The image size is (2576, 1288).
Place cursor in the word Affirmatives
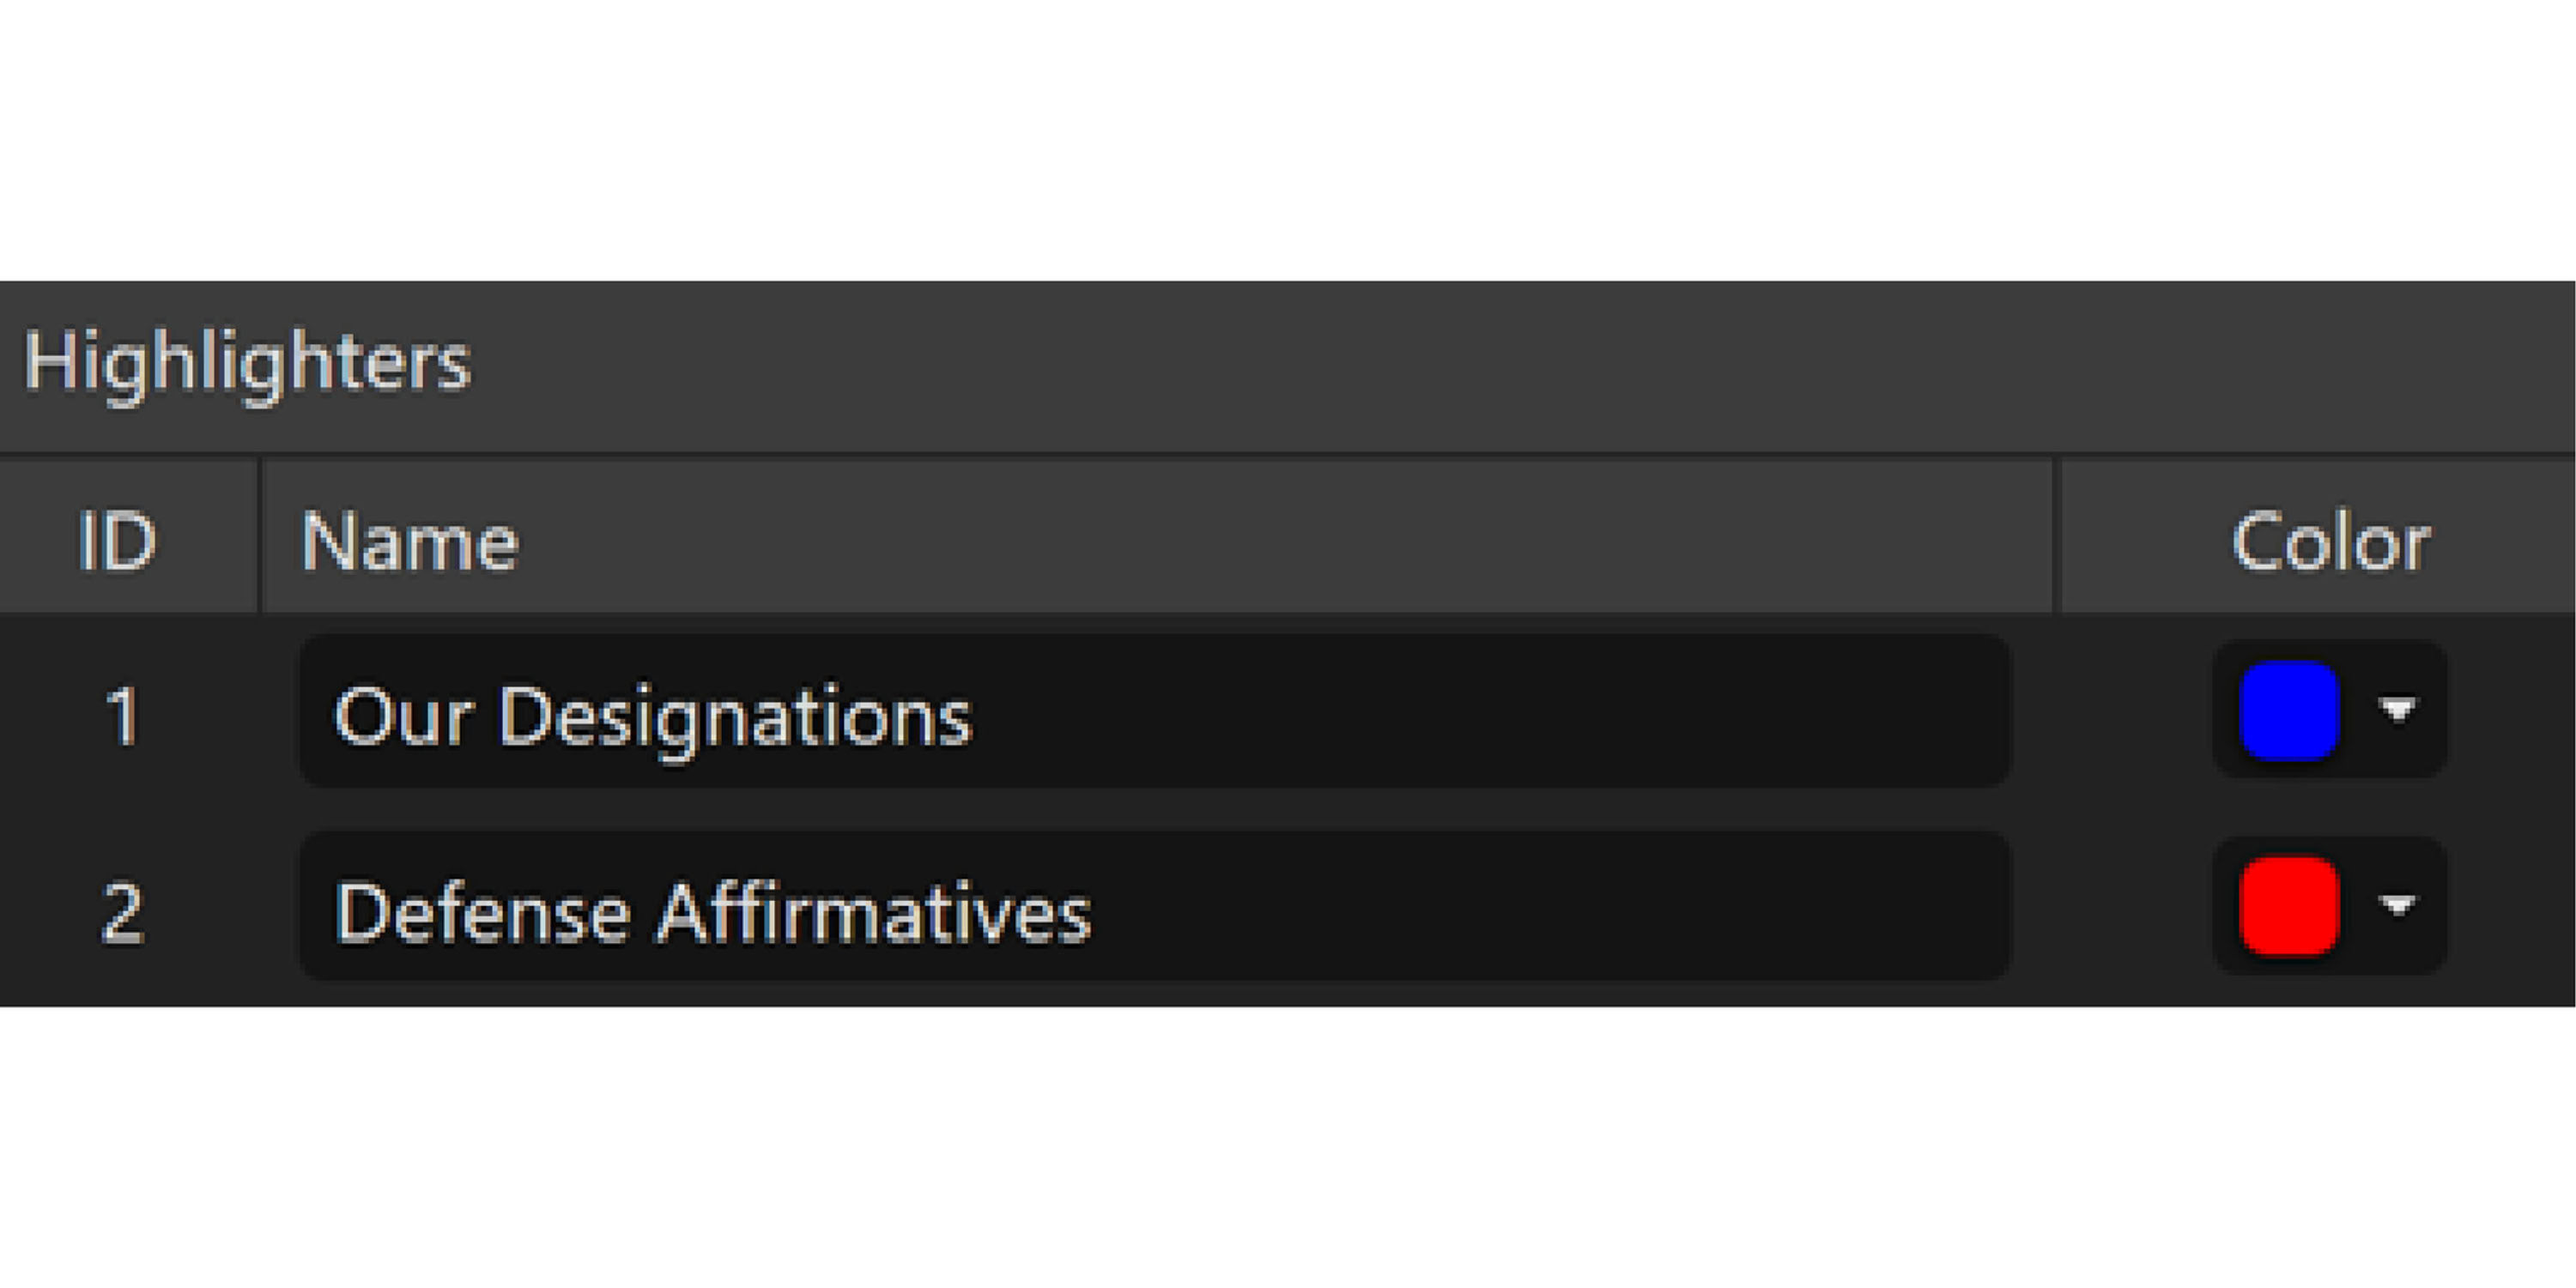[873, 912]
